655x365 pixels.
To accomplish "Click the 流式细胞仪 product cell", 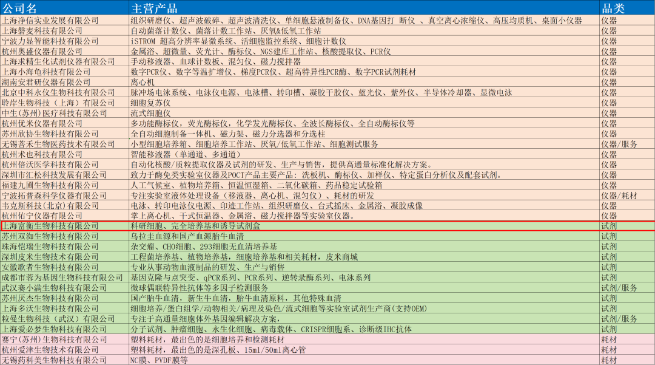I will [x=364, y=114].
